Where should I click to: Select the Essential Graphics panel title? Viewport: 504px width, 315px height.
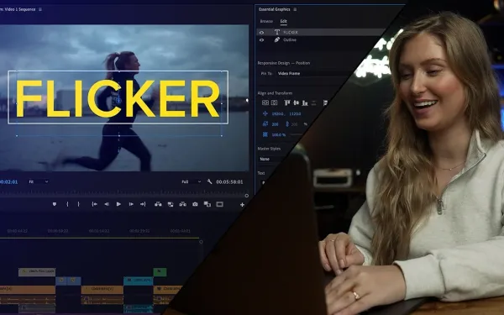(x=274, y=9)
